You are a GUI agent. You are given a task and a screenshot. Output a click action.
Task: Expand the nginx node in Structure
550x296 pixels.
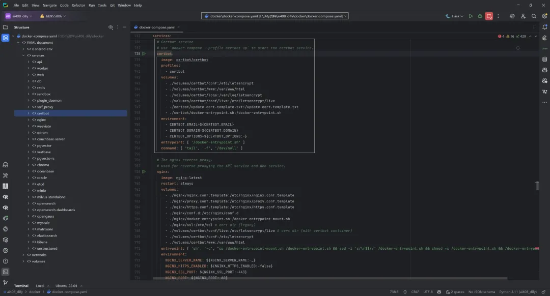[29, 120]
